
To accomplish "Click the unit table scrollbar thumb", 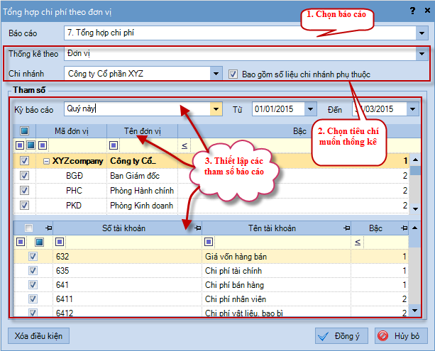I will (415, 170).
